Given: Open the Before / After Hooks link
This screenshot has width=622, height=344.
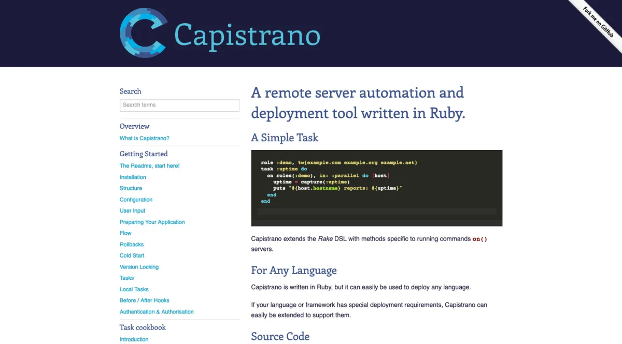Looking at the screenshot, I should pos(145,300).
